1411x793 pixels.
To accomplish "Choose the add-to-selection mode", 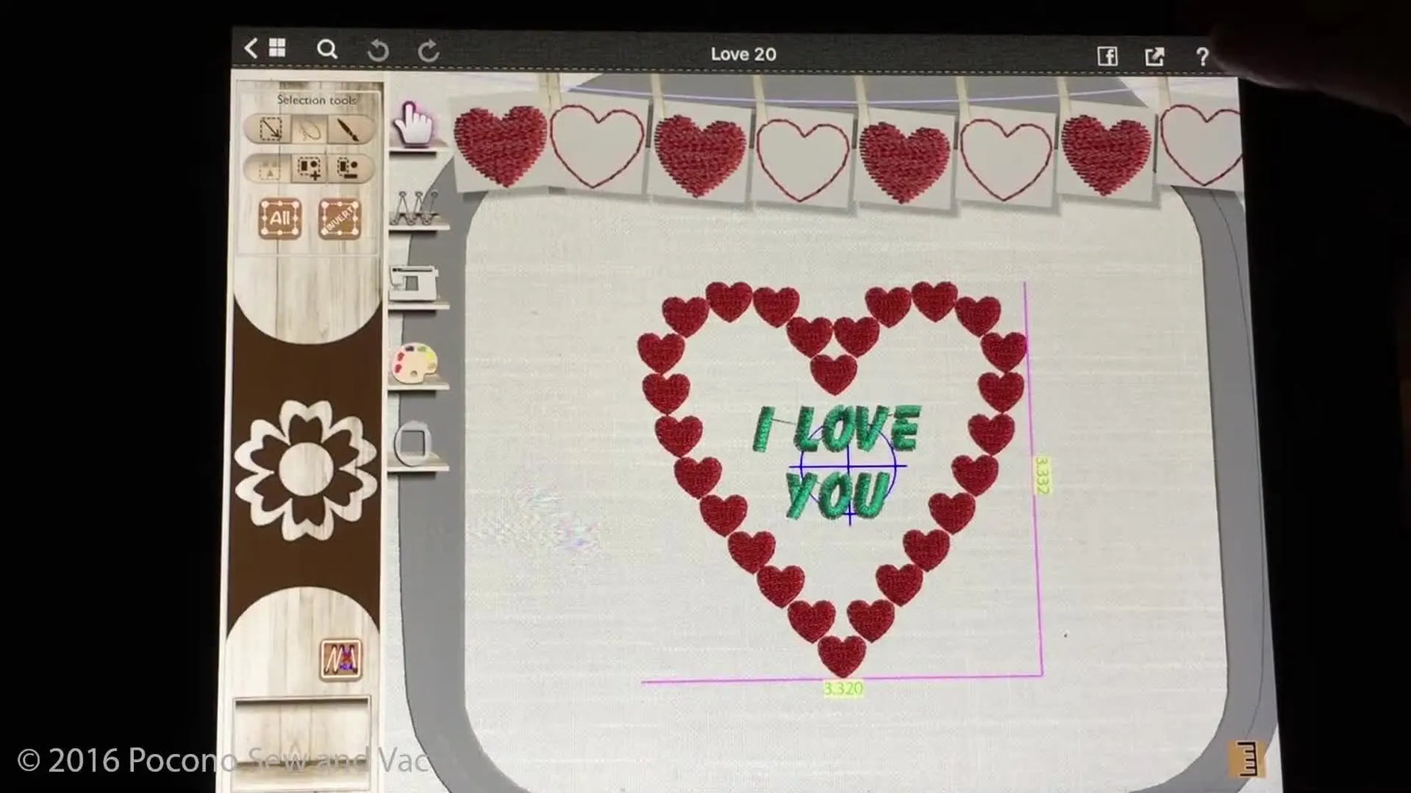I will point(309,168).
